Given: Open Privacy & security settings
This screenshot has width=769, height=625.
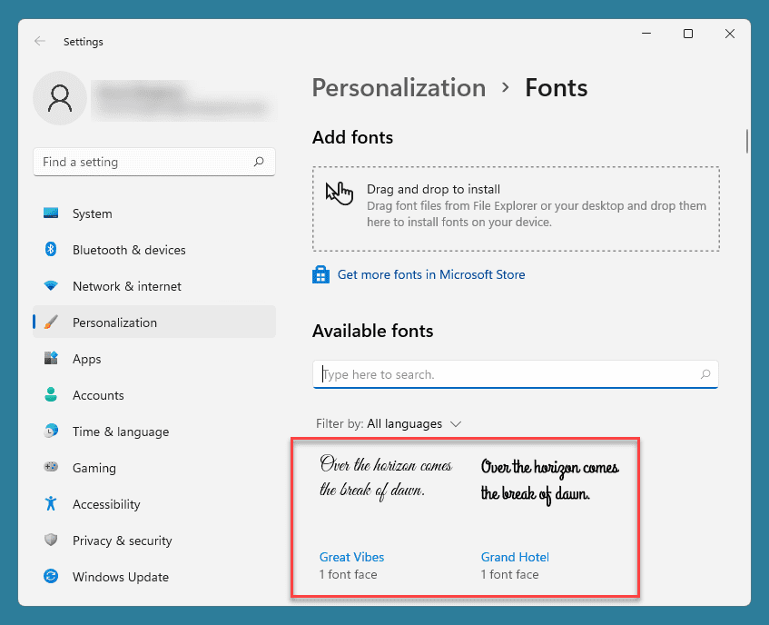Looking at the screenshot, I should point(154,541).
